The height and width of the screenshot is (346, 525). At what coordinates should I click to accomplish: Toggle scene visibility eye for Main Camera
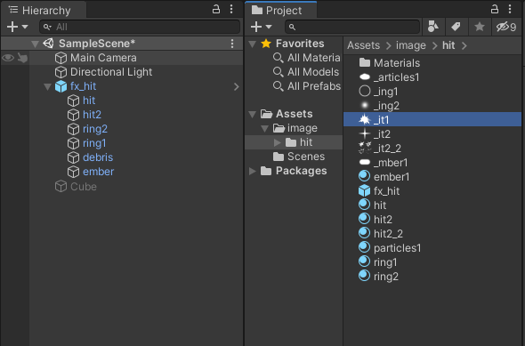(8, 58)
